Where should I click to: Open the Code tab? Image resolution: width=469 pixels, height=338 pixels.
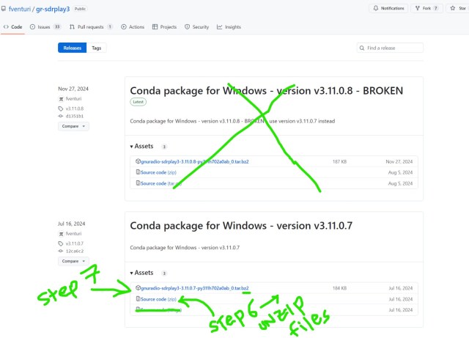pos(13,27)
